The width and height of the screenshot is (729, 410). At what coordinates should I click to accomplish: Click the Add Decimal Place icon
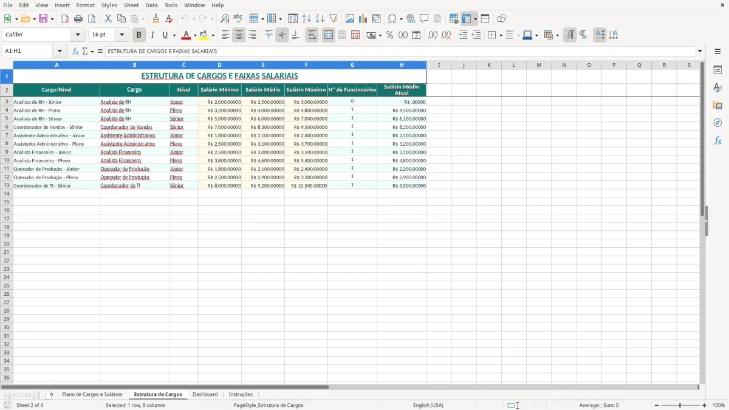click(x=433, y=35)
